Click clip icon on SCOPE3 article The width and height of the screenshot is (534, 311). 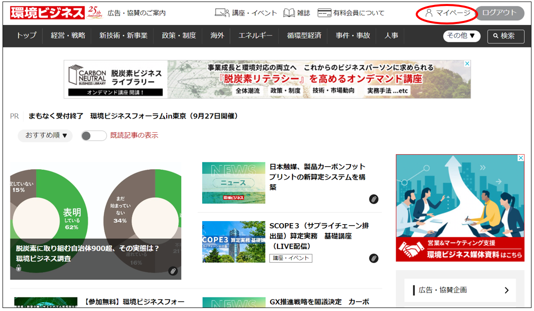click(x=374, y=258)
